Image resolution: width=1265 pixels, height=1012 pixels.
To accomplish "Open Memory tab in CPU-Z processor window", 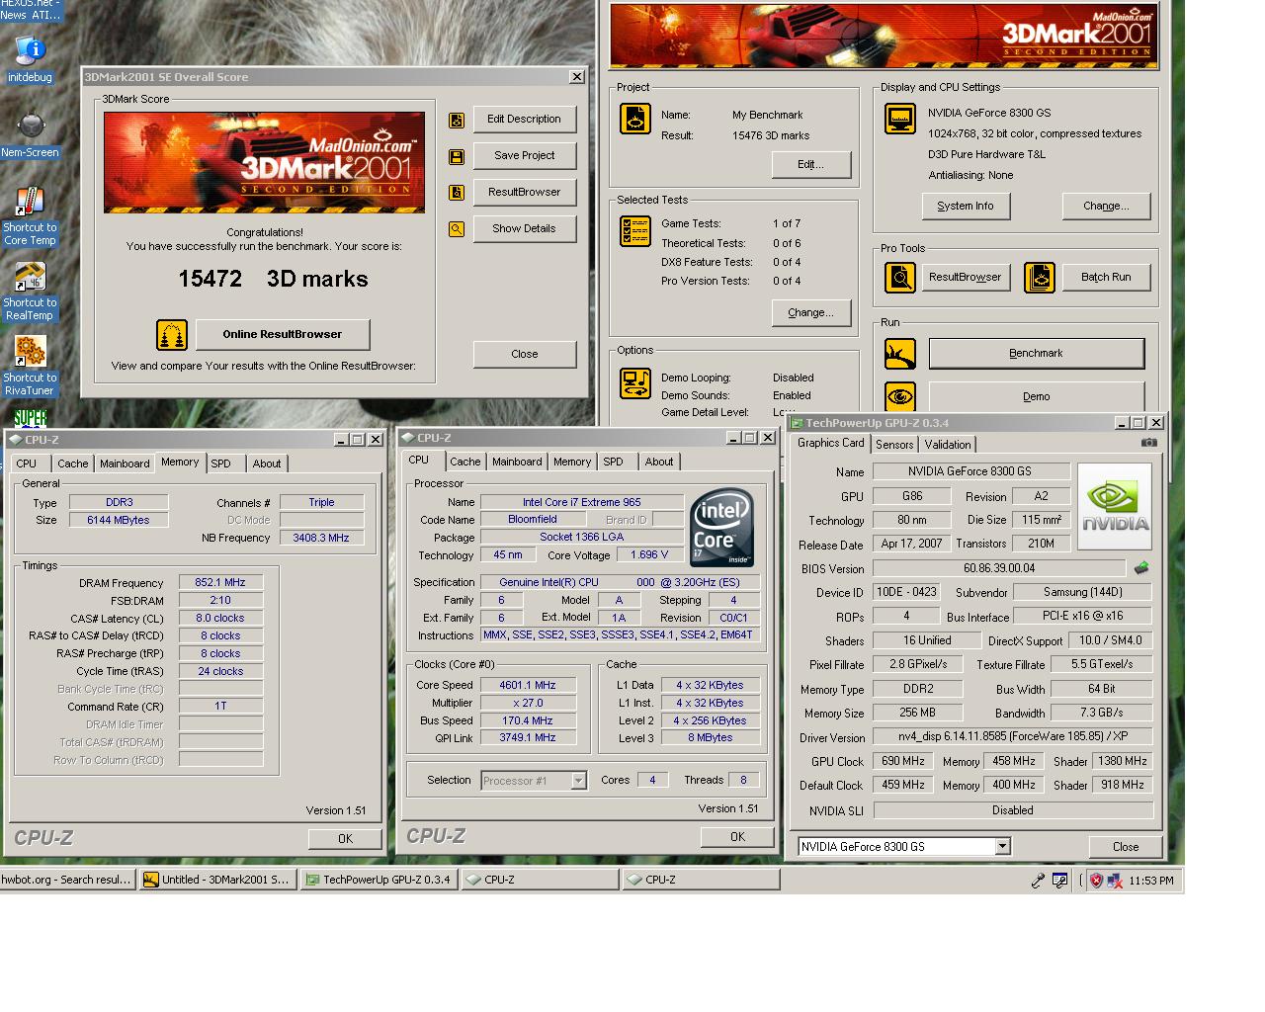I will point(572,462).
